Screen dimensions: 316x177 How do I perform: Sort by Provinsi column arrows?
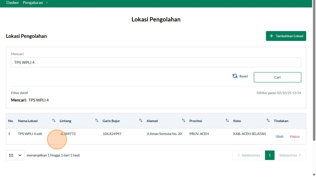click(x=227, y=120)
